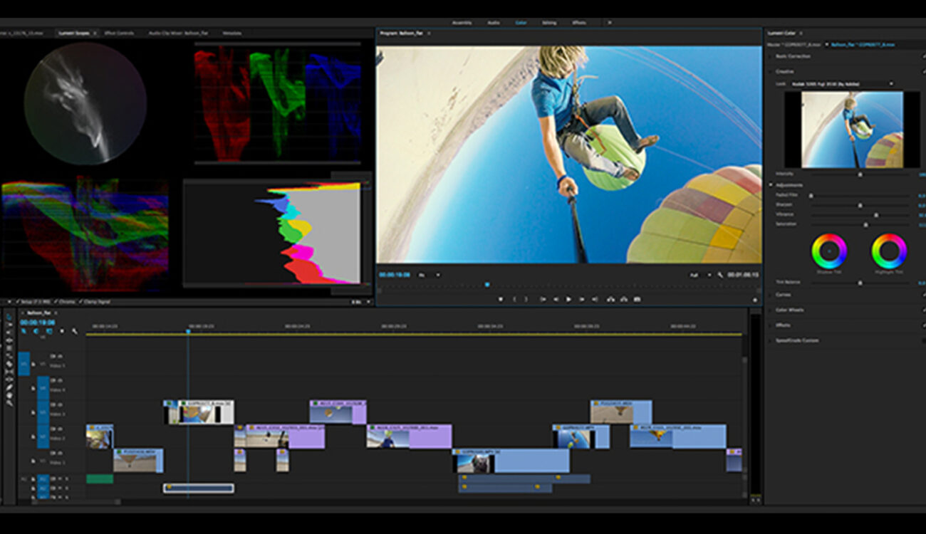The width and height of the screenshot is (926, 534).
Task: Toggle Linked Selection icon in timeline header
Action: [x=49, y=331]
